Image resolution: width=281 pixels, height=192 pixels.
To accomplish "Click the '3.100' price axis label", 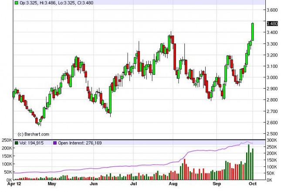I will point(272,66).
